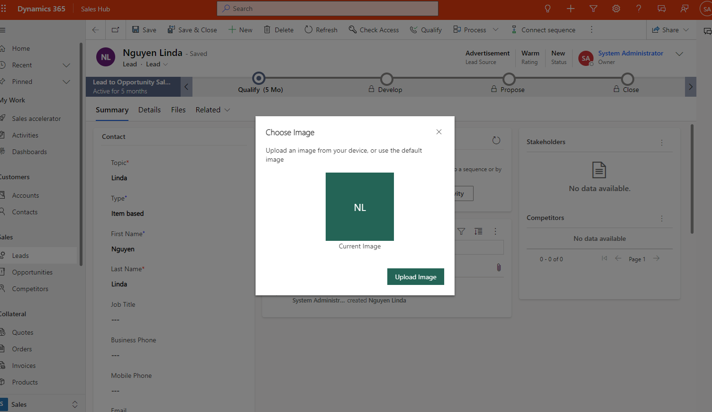Go back using the left arrow icon

[96, 30]
